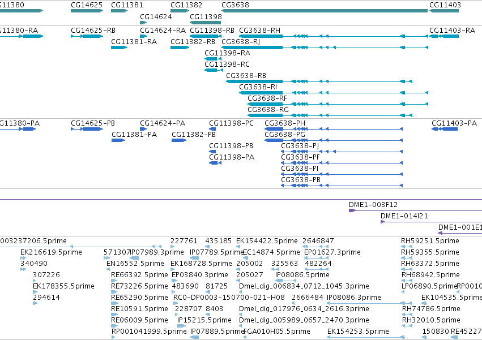Click the CG3638-PJ protein label

tap(300, 146)
